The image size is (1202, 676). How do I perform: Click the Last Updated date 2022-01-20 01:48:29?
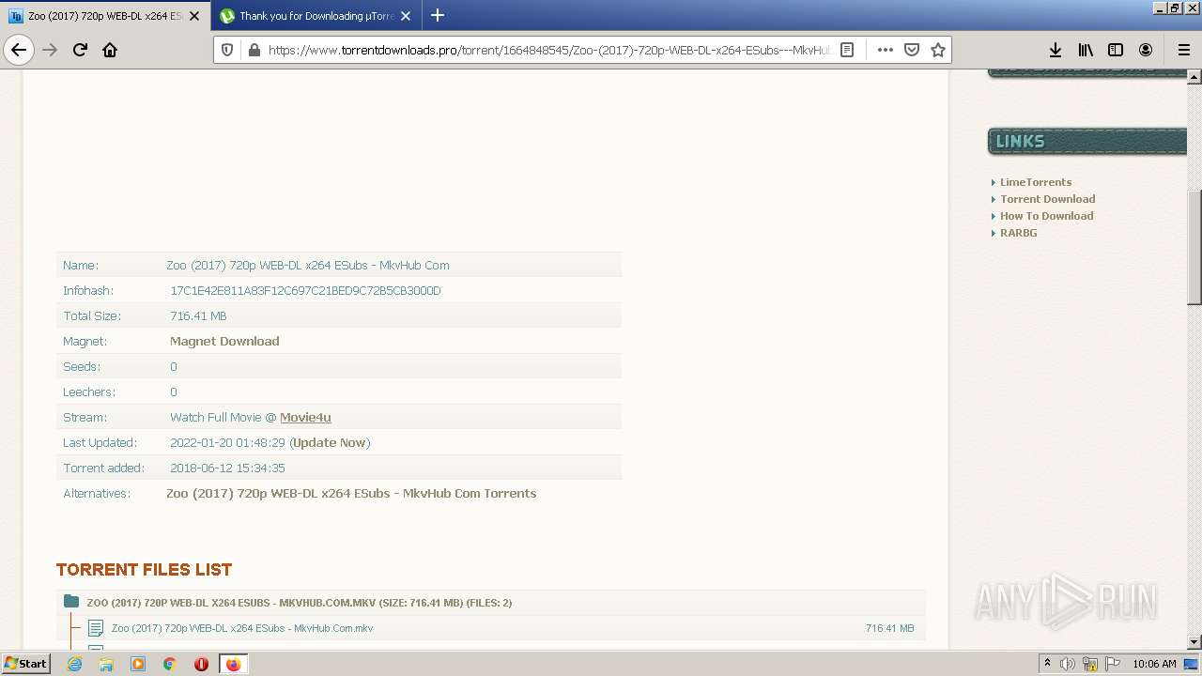(227, 442)
